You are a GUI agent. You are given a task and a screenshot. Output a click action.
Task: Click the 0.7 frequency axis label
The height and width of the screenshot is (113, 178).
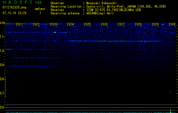tap(3, 93)
